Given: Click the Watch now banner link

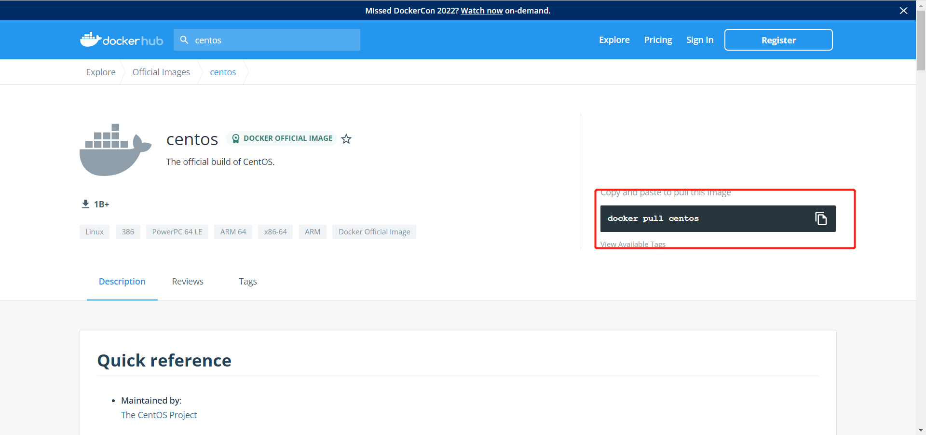Looking at the screenshot, I should click(481, 11).
